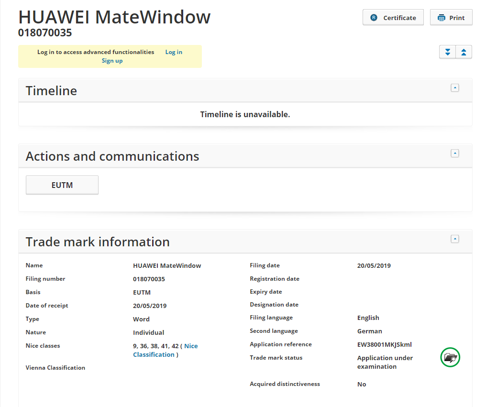Click the Sign up link
This screenshot has width=486, height=407.
point(112,61)
